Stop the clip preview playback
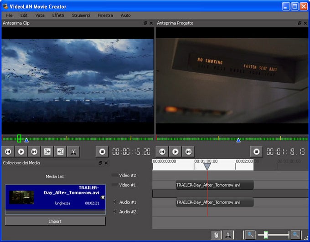 [102, 151]
